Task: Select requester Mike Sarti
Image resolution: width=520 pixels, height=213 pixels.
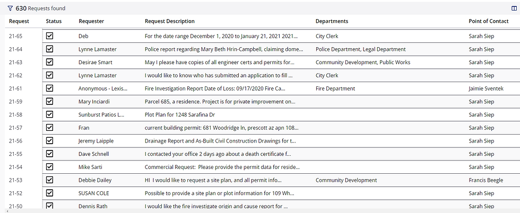Action: (91, 167)
